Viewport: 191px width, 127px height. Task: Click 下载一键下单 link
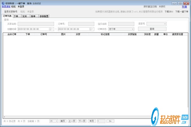(x=182, y=12)
